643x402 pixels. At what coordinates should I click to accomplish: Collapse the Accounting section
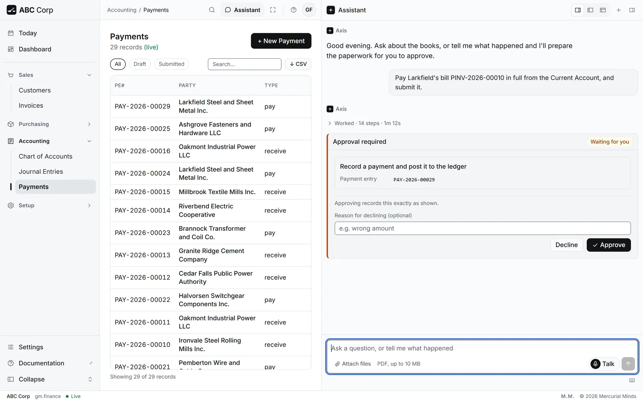pyautogui.click(x=50, y=141)
